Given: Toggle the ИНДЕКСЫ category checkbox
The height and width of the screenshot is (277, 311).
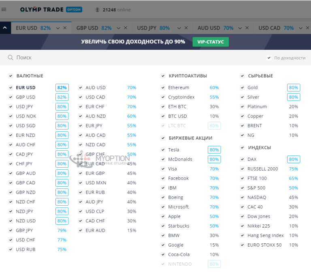Looking at the screenshot, I should tap(243, 147).
